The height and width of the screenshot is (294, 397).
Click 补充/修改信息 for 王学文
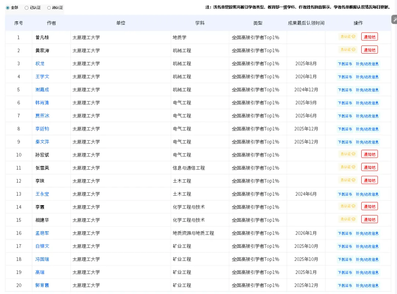coord(367,77)
